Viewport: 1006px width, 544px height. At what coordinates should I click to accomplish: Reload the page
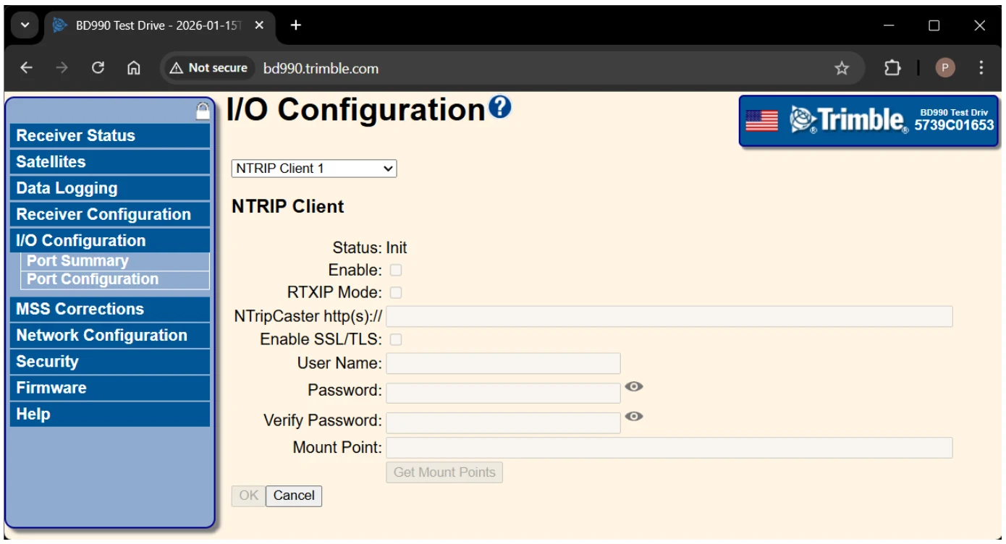(x=97, y=68)
